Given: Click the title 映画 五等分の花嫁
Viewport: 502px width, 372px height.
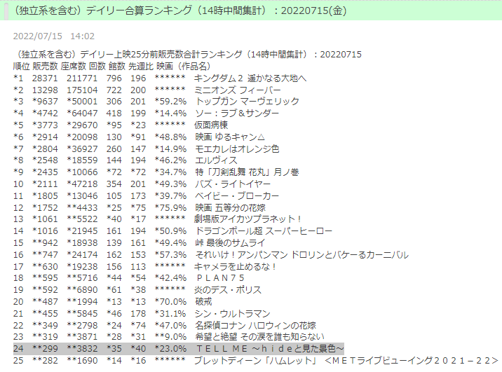Looking at the screenshot, I should [x=230, y=207].
